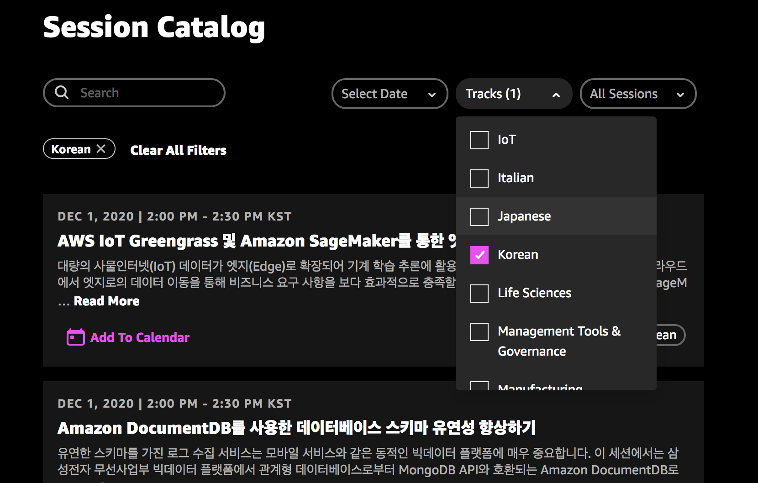Check the Life Sciences checkbox
Viewport: 758px width, 483px height.
(x=479, y=293)
